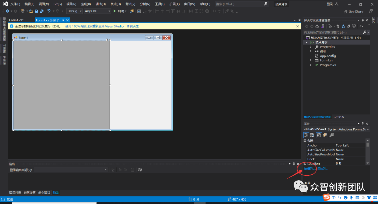Click the Undo toolbar icon
Viewport: 378px width, 204px height.
coord(49,11)
